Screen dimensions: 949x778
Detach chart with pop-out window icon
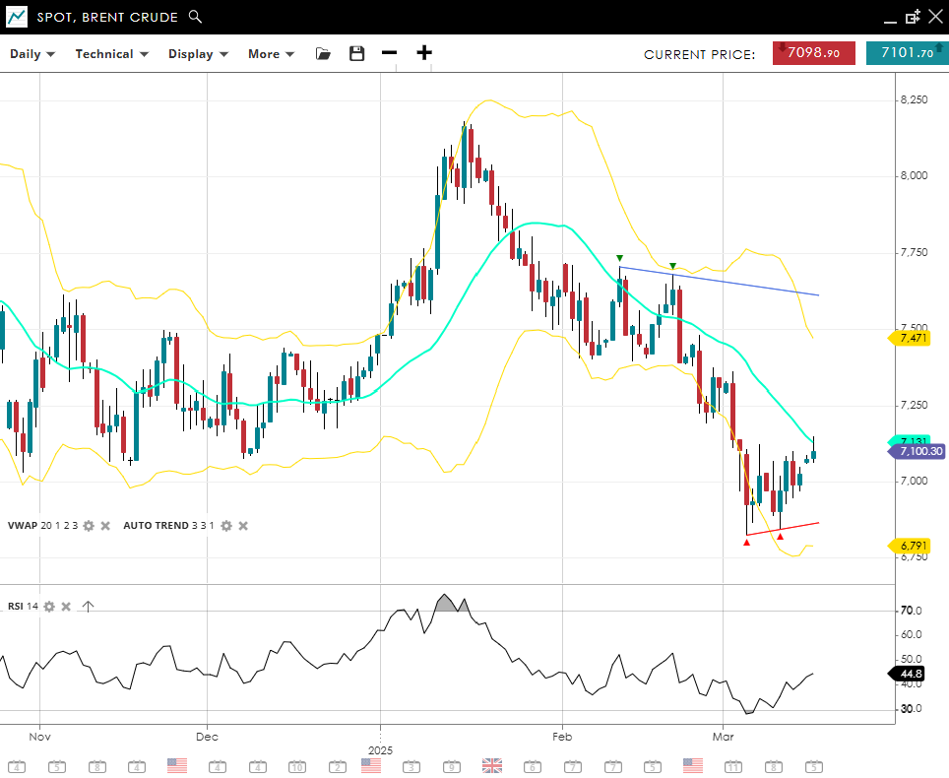[912, 17]
